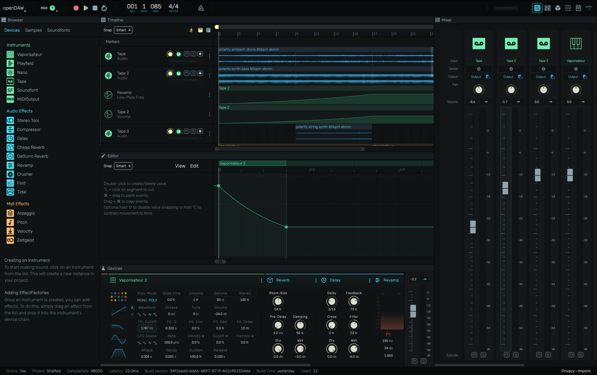Select the Dattorro Reverb effect icon

pyautogui.click(x=10, y=156)
